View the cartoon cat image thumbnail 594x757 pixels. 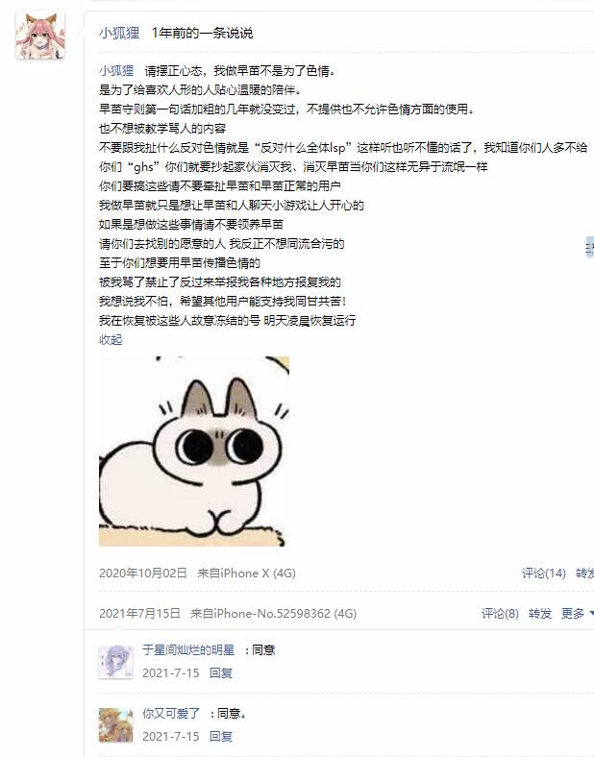click(194, 452)
